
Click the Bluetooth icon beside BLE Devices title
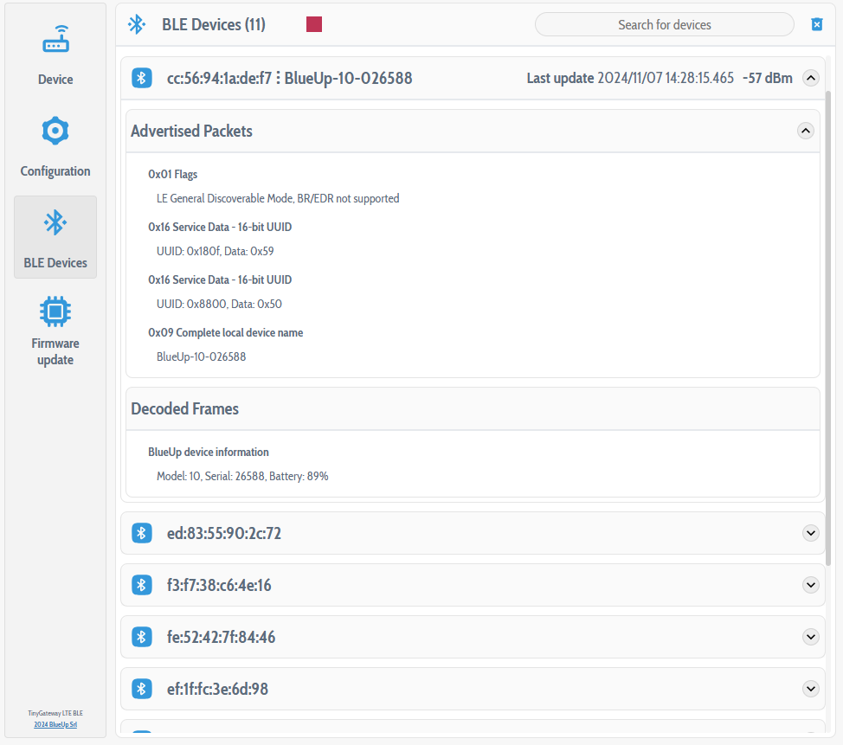[x=137, y=24]
